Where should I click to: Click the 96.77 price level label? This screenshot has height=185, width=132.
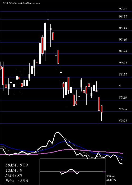tap(123, 17)
